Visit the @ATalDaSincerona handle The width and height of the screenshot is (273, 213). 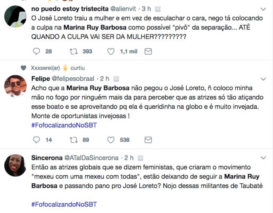[94, 158]
